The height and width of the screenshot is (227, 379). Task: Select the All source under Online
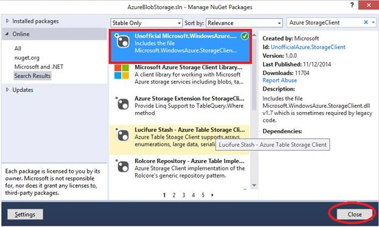coord(18,48)
